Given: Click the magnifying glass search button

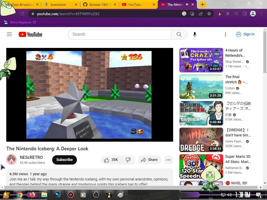Looking at the screenshot, I should click(179, 34).
